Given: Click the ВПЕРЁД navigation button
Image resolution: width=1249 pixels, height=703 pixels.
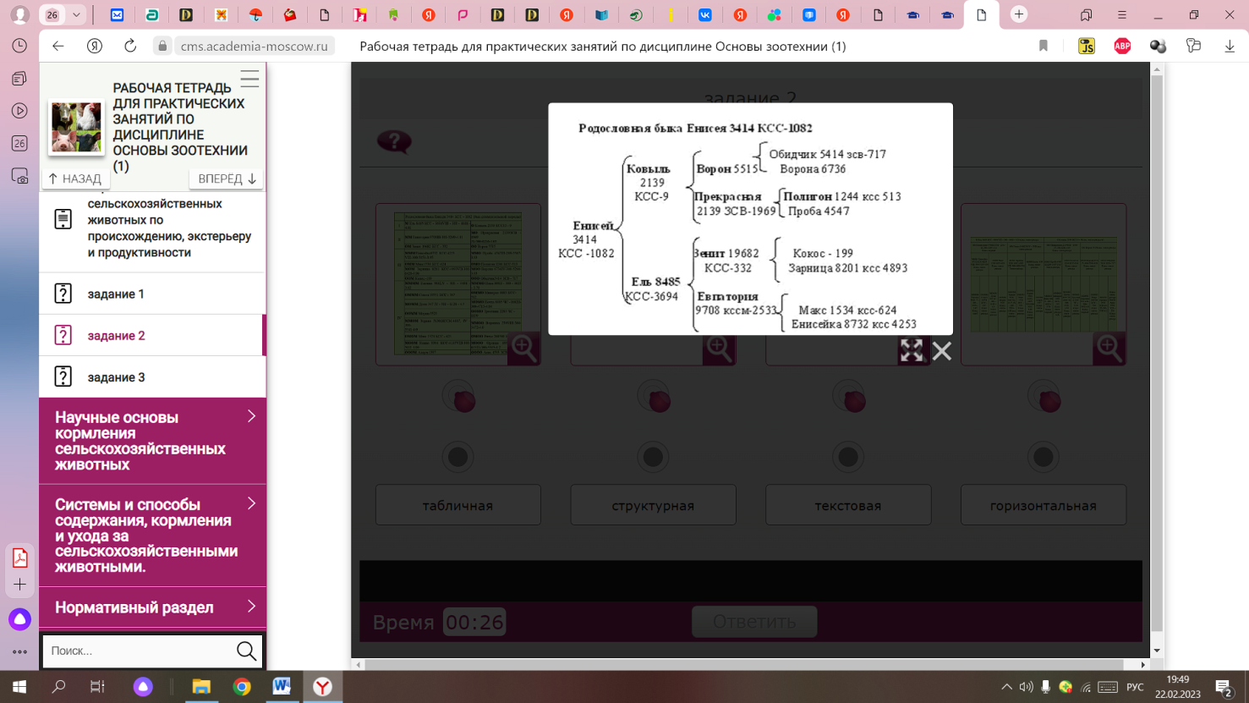Looking at the screenshot, I should coord(226,178).
